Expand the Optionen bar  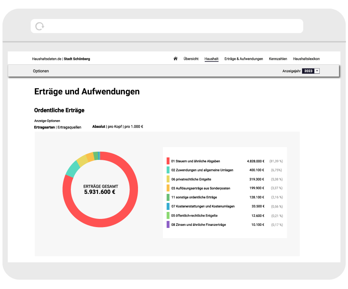tap(41, 71)
